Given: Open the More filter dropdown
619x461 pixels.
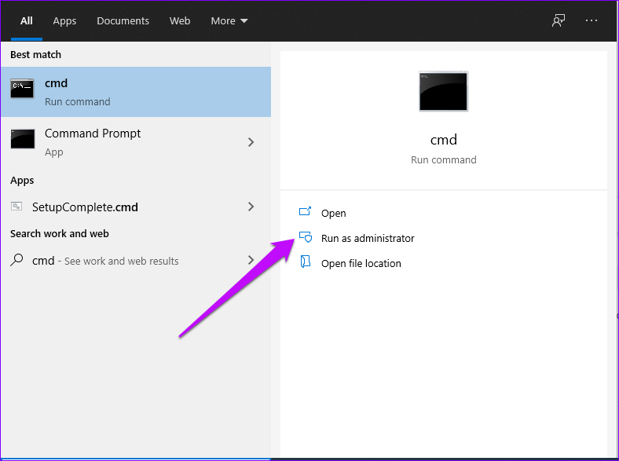Looking at the screenshot, I should (229, 21).
